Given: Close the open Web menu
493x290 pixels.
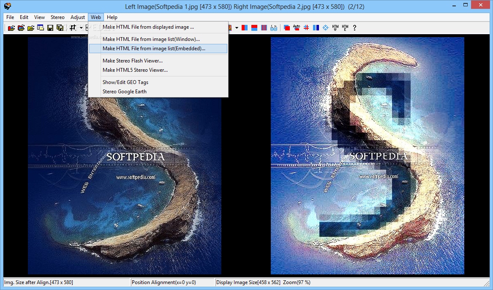Looking at the screenshot, I should point(96,17).
